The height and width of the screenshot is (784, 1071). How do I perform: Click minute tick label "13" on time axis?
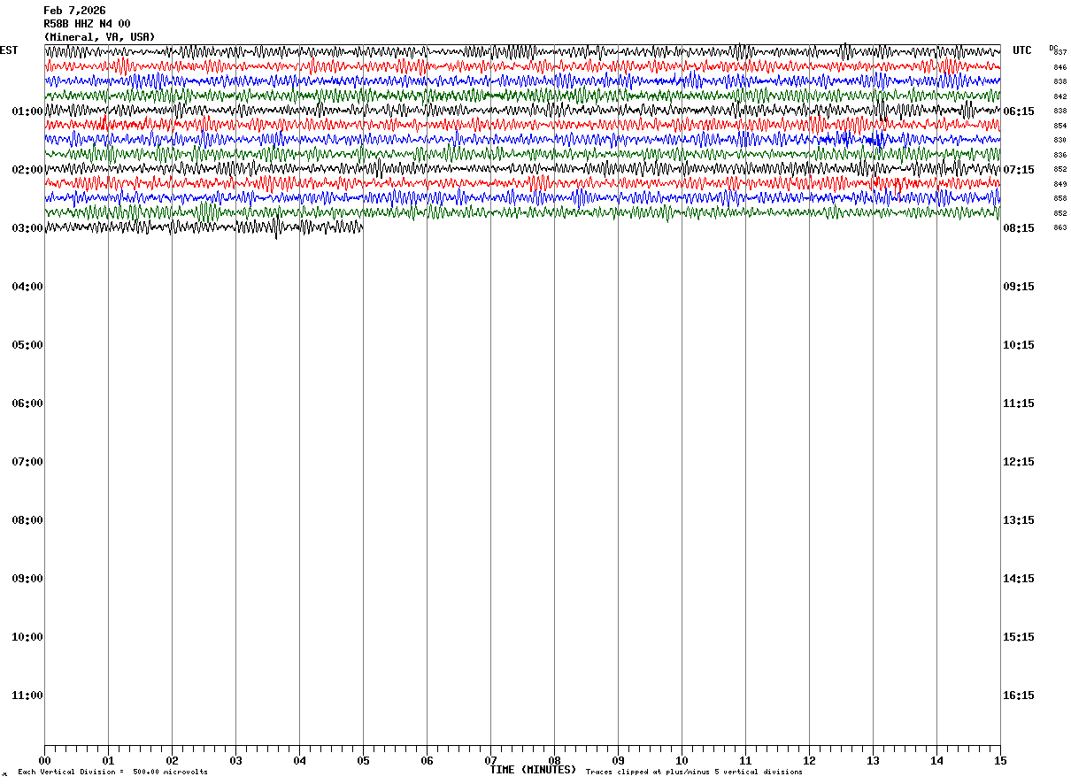(x=873, y=761)
